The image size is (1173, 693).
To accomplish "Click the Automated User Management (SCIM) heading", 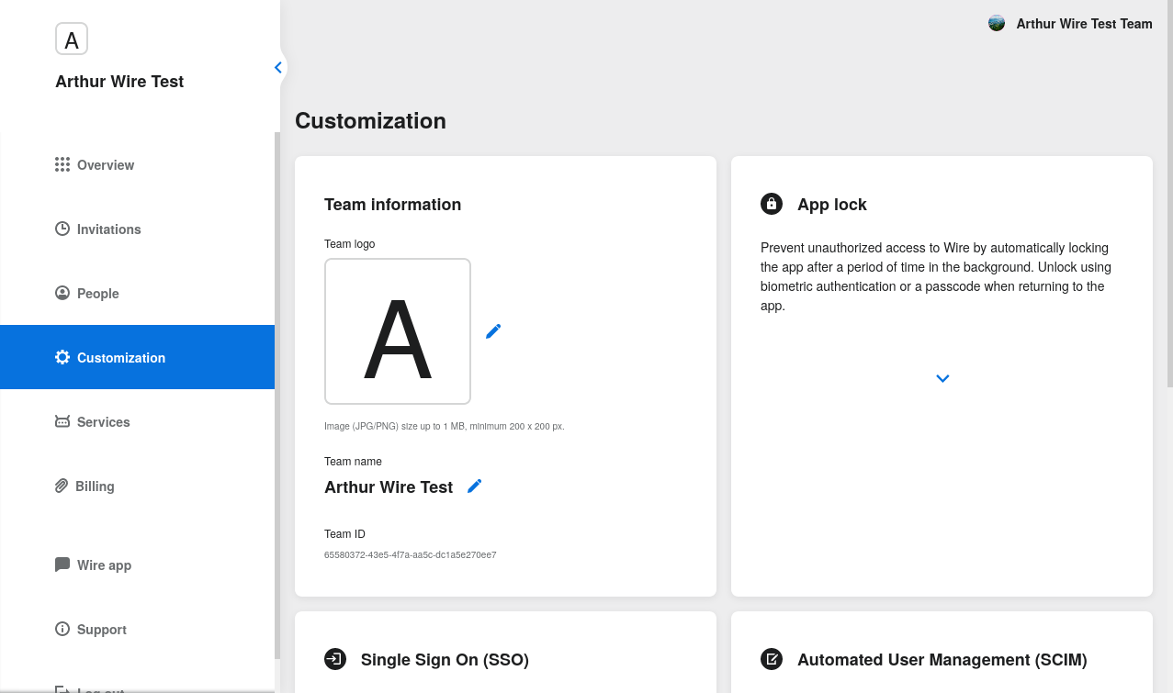I will (942, 660).
